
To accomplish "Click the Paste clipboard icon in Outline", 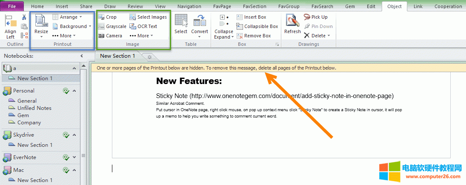I will pos(24,27).
